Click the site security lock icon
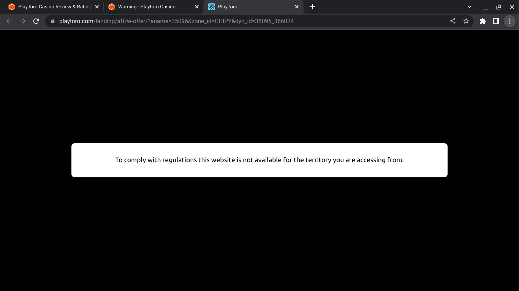 (52, 21)
